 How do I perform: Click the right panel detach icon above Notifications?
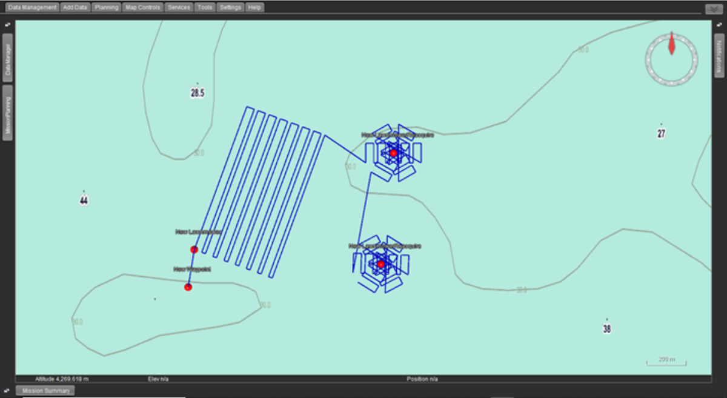pyautogui.click(x=720, y=25)
